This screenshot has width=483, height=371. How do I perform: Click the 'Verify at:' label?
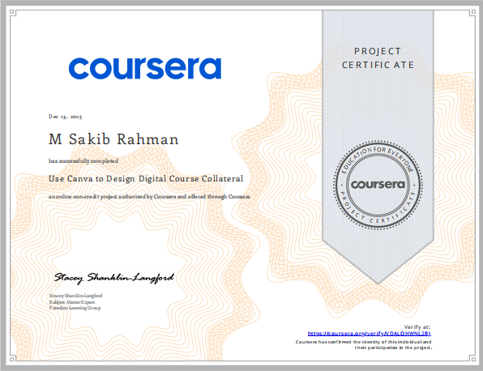(417, 327)
